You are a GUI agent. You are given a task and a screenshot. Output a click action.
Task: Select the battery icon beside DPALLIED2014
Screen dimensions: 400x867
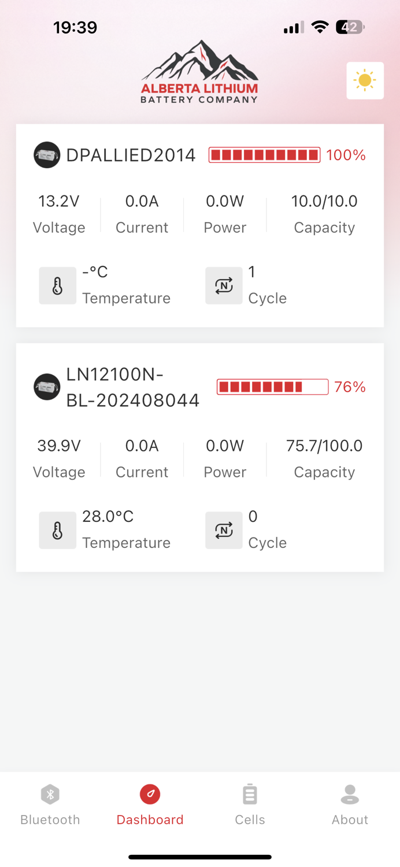tap(47, 155)
